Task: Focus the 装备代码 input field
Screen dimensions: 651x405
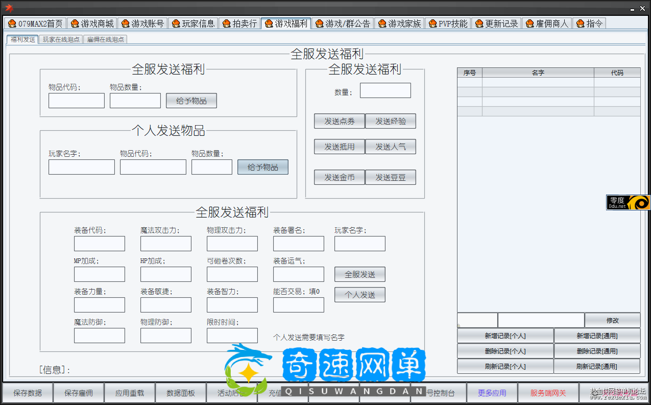Action: 99,244
